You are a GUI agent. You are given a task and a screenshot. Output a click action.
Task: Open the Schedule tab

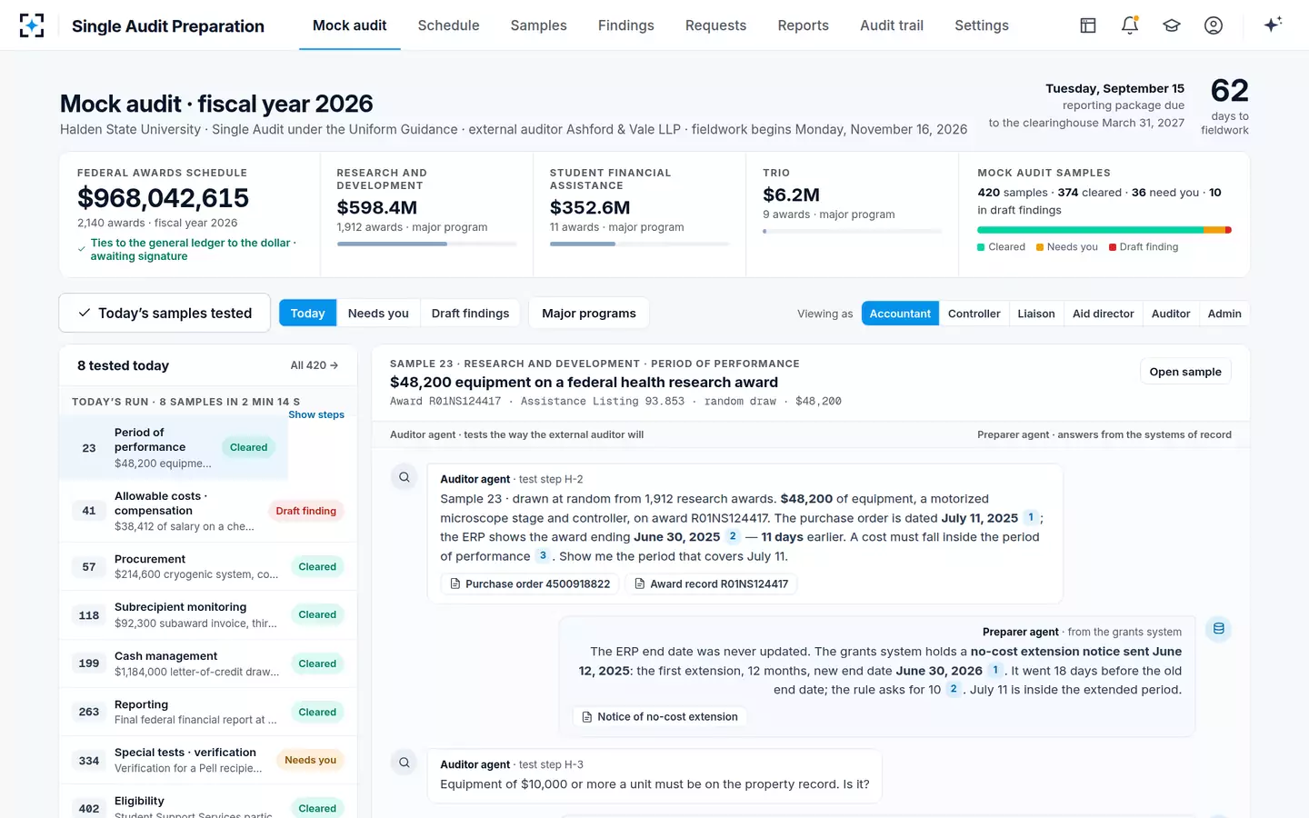(448, 25)
